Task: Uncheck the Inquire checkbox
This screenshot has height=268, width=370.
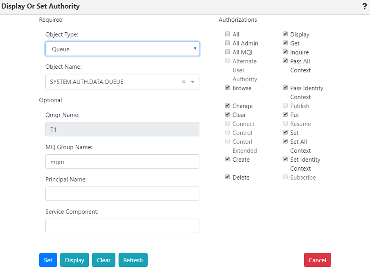Action: 285,52
